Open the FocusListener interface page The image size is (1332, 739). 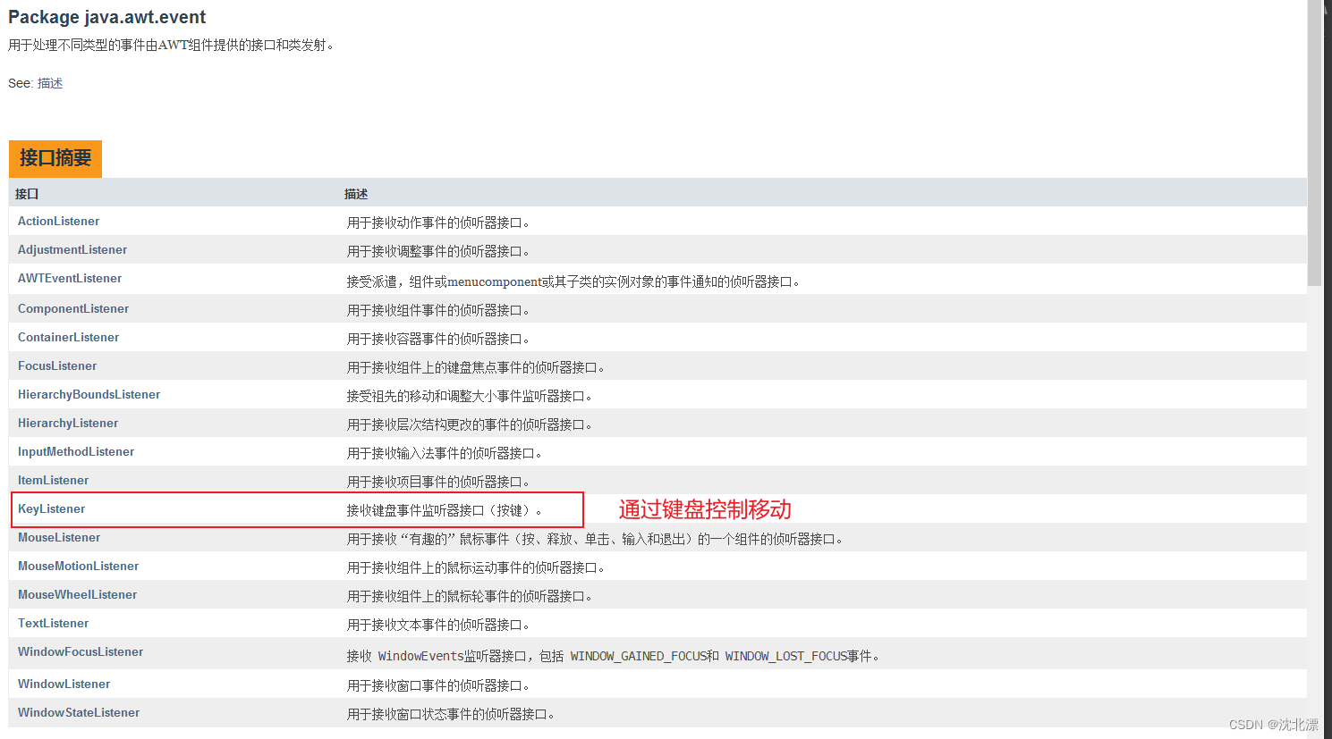click(x=56, y=365)
